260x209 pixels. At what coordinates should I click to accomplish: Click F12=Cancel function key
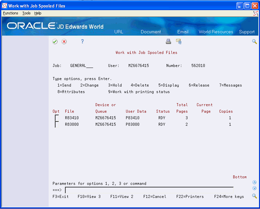[155, 197]
